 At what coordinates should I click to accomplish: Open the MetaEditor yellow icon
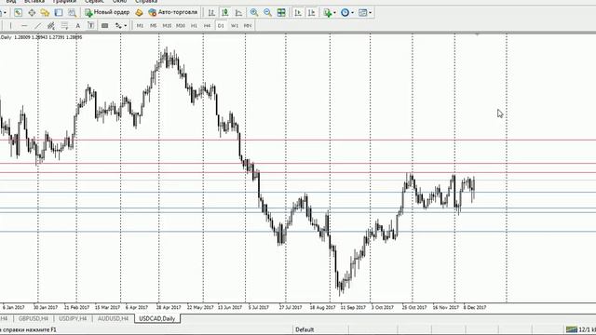139,12
